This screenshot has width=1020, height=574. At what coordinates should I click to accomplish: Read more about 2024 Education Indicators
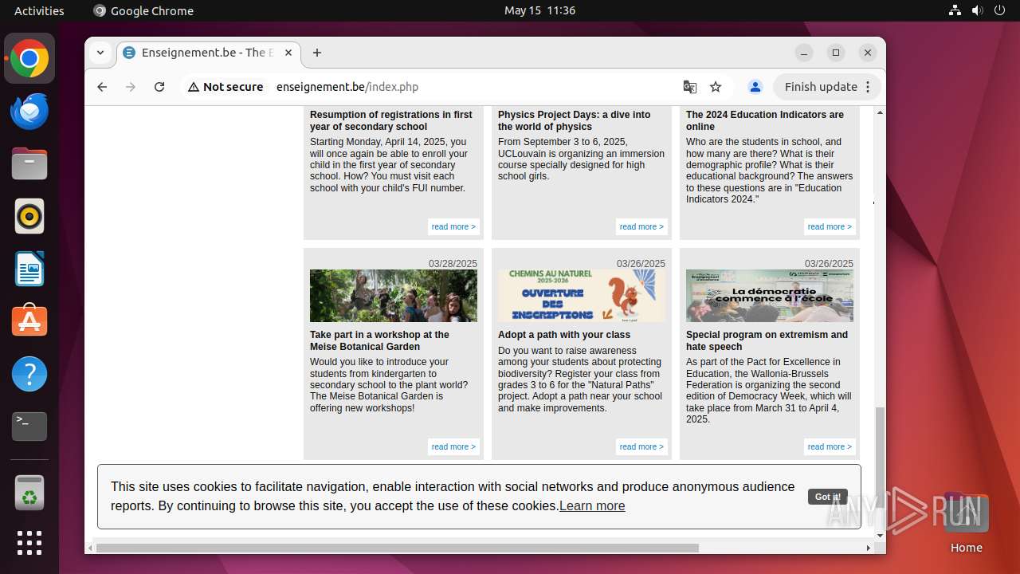point(830,226)
